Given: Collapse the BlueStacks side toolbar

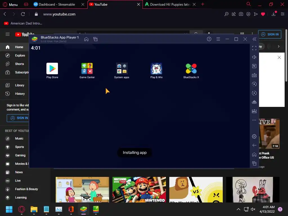Looking at the screenshot, I should coord(254,39).
